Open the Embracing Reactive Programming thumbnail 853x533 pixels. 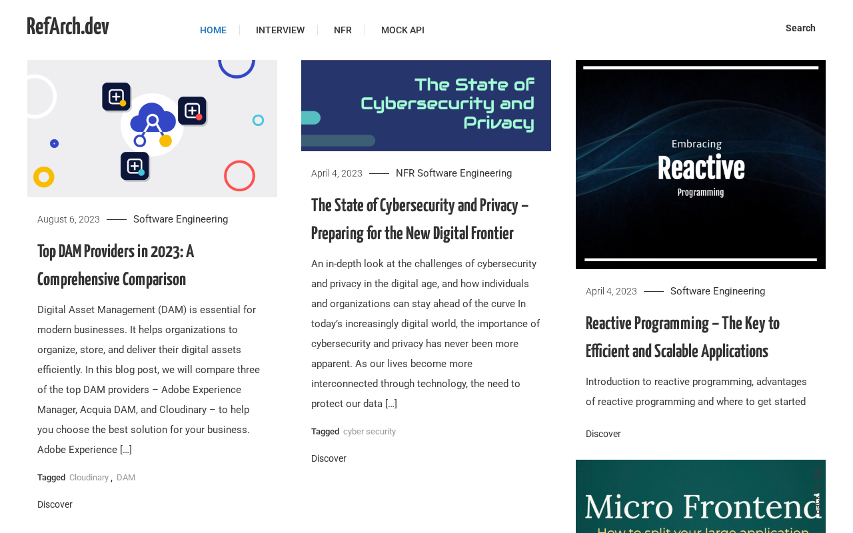coord(700,165)
